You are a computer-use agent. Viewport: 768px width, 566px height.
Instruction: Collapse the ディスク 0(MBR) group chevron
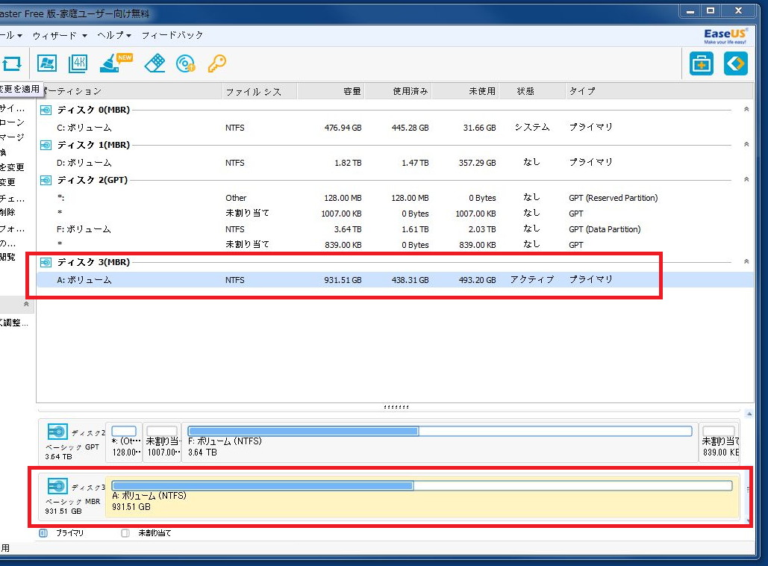pyautogui.click(x=746, y=109)
